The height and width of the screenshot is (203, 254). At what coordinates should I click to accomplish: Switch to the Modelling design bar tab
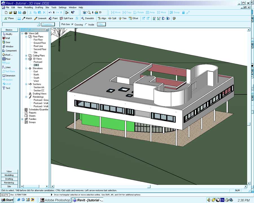pyautogui.click(x=9, y=175)
